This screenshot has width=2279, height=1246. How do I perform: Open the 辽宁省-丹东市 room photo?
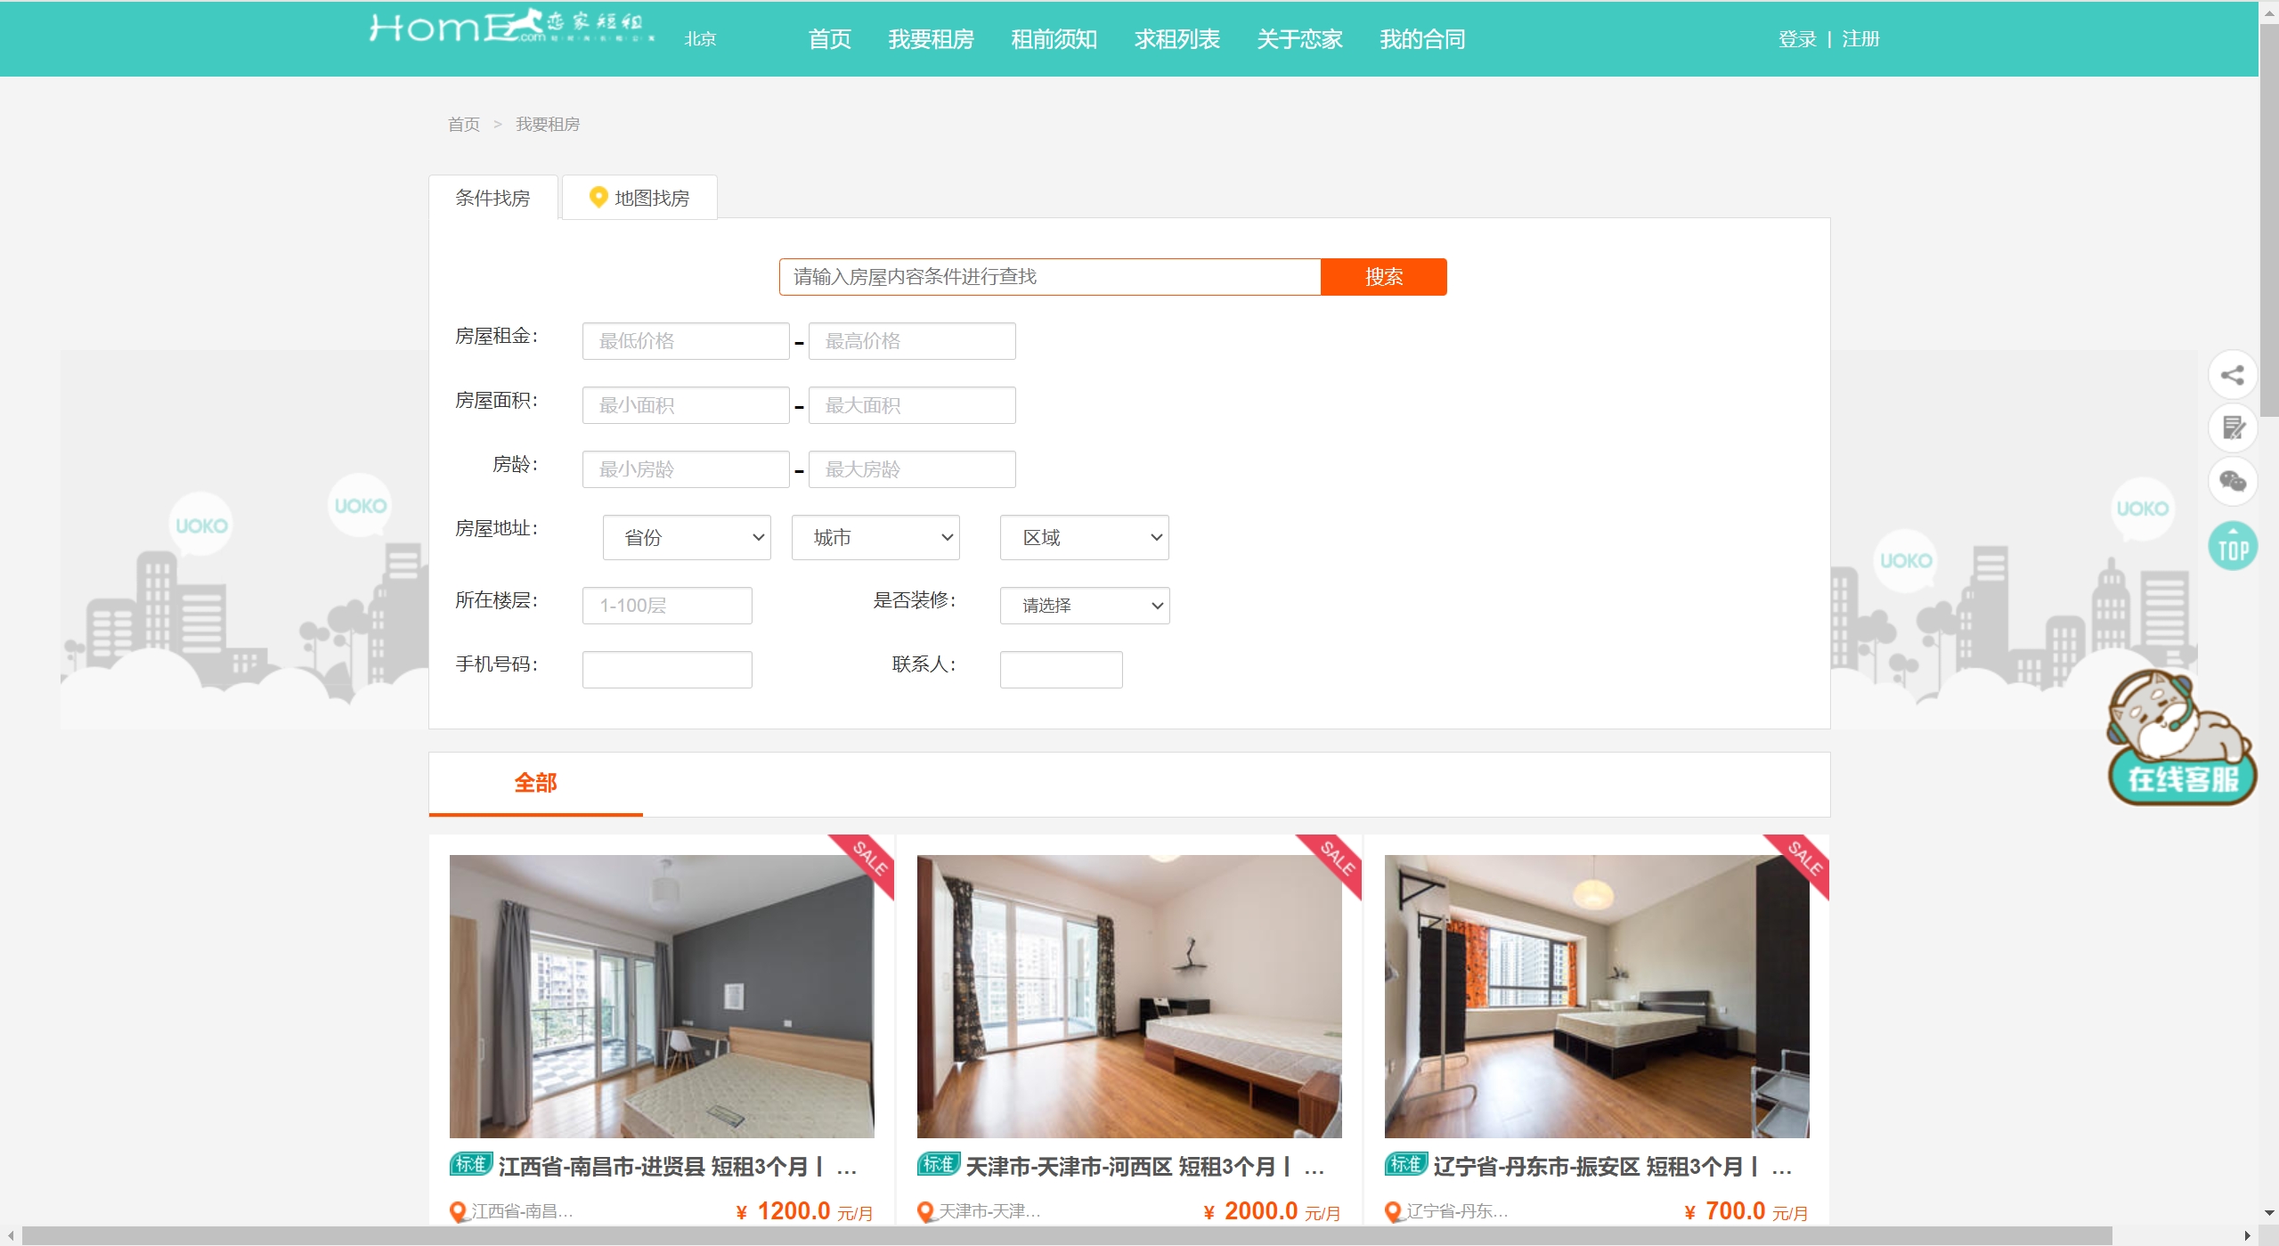1596,996
